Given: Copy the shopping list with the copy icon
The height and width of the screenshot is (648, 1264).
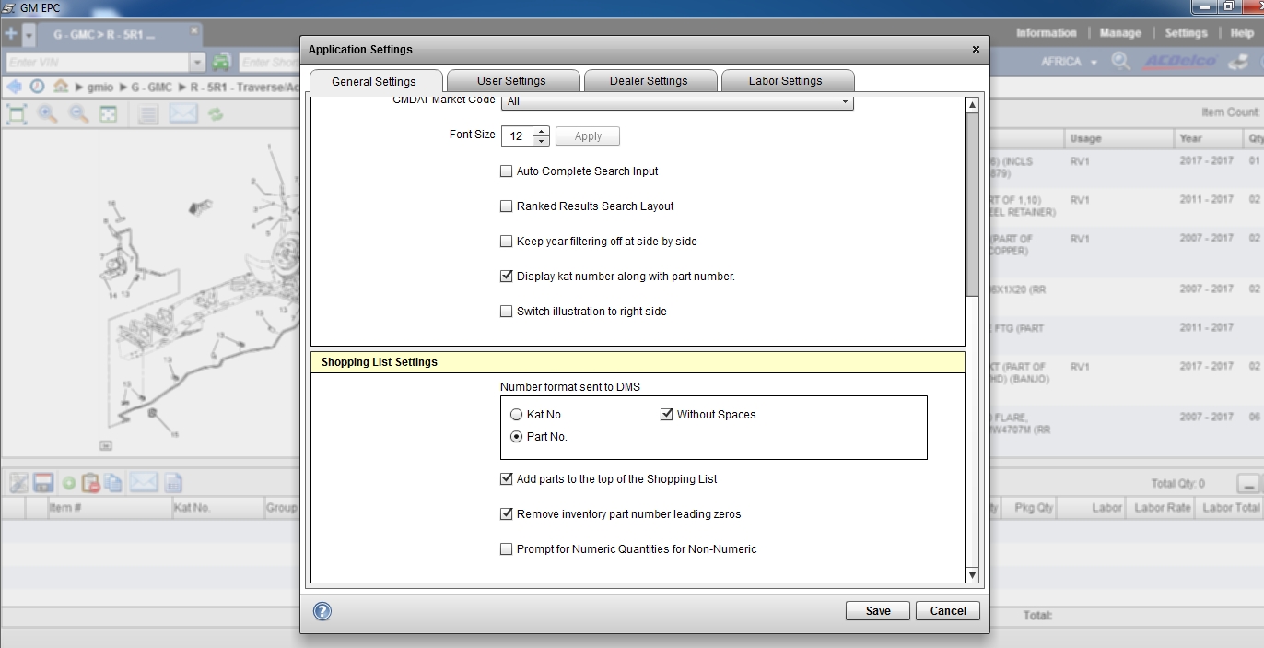Looking at the screenshot, I should 113,483.
